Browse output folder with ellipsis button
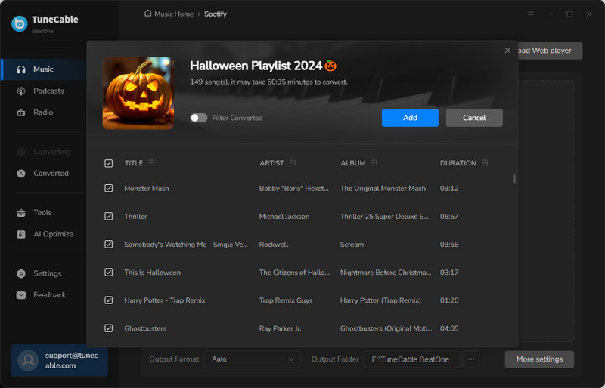605x388 pixels. (x=471, y=359)
